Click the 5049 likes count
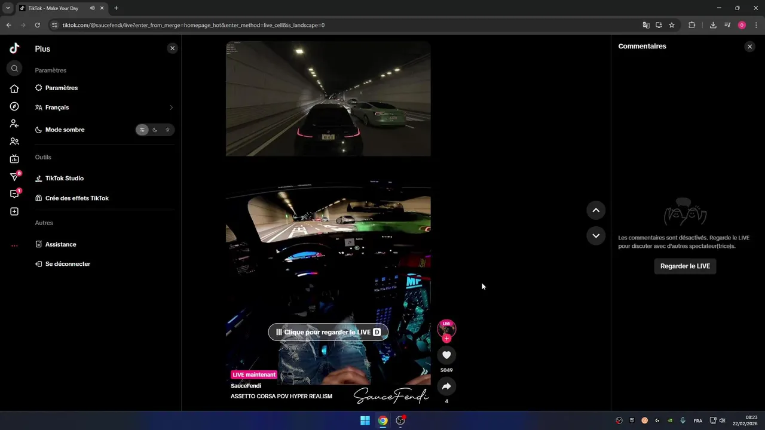The image size is (765, 430). [x=446, y=370]
